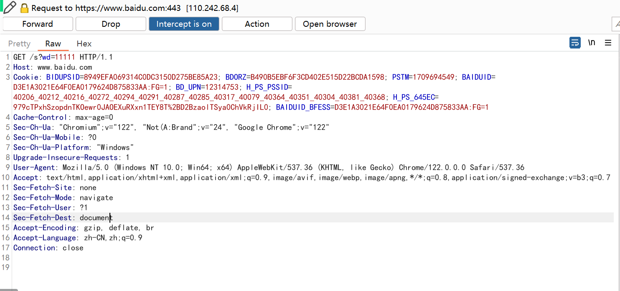620x291 pixels.
Task: Toggle the word wrap icon
Action: (x=575, y=43)
